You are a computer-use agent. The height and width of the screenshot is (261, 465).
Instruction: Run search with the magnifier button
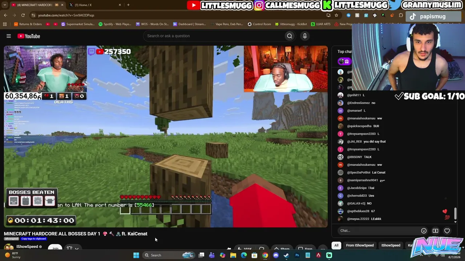290,36
